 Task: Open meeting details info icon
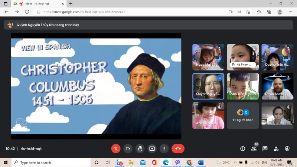[243, 148]
